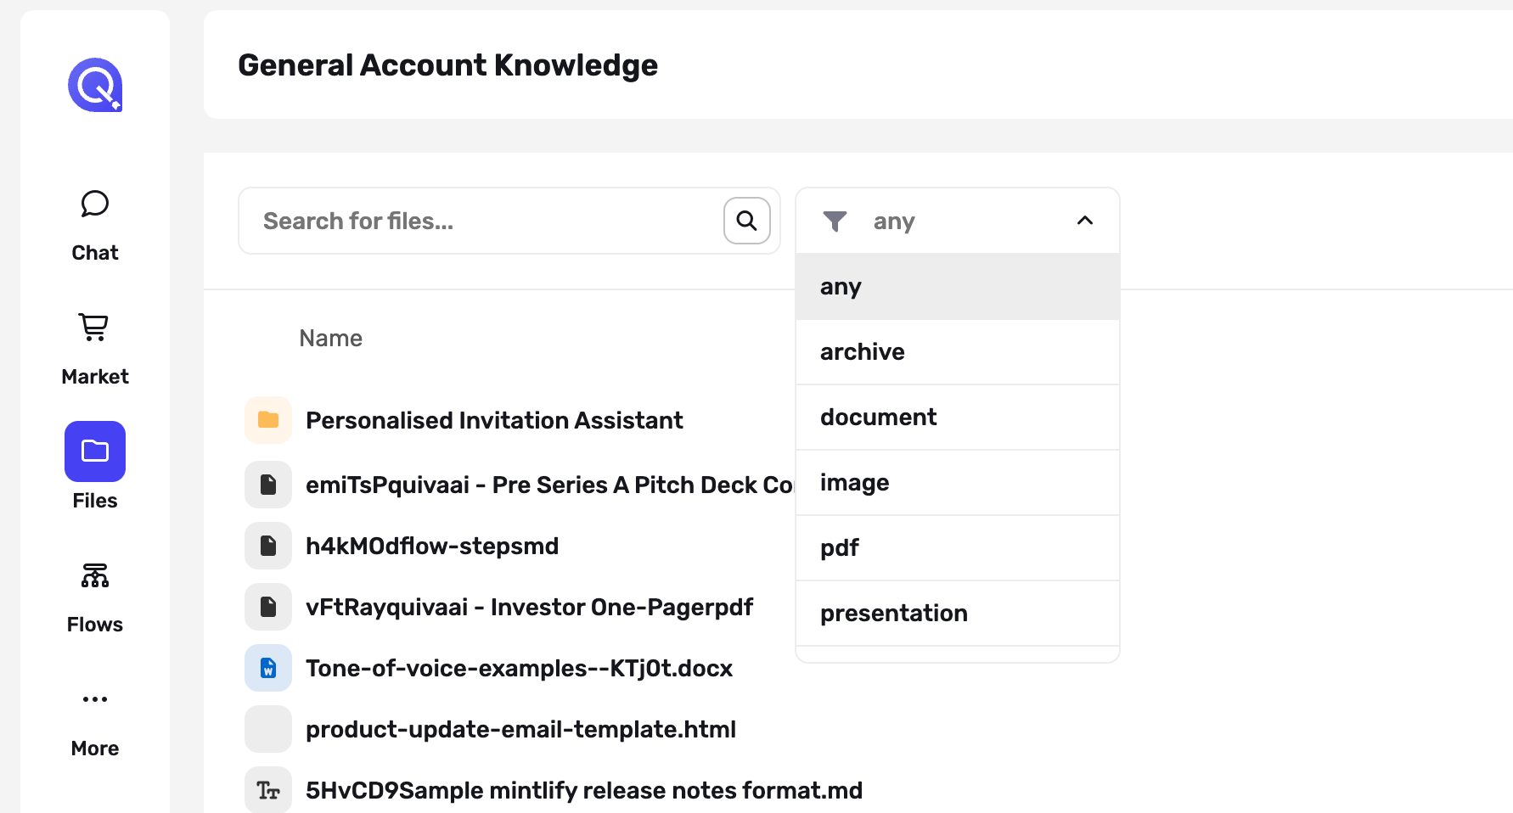Click the Files label in sidebar
Screen dimensions: 1513x813
point(95,501)
